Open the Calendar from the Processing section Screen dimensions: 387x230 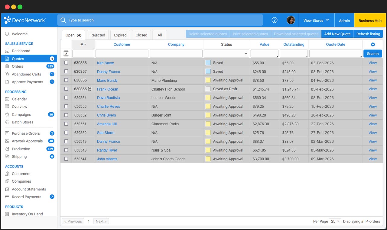19,99
